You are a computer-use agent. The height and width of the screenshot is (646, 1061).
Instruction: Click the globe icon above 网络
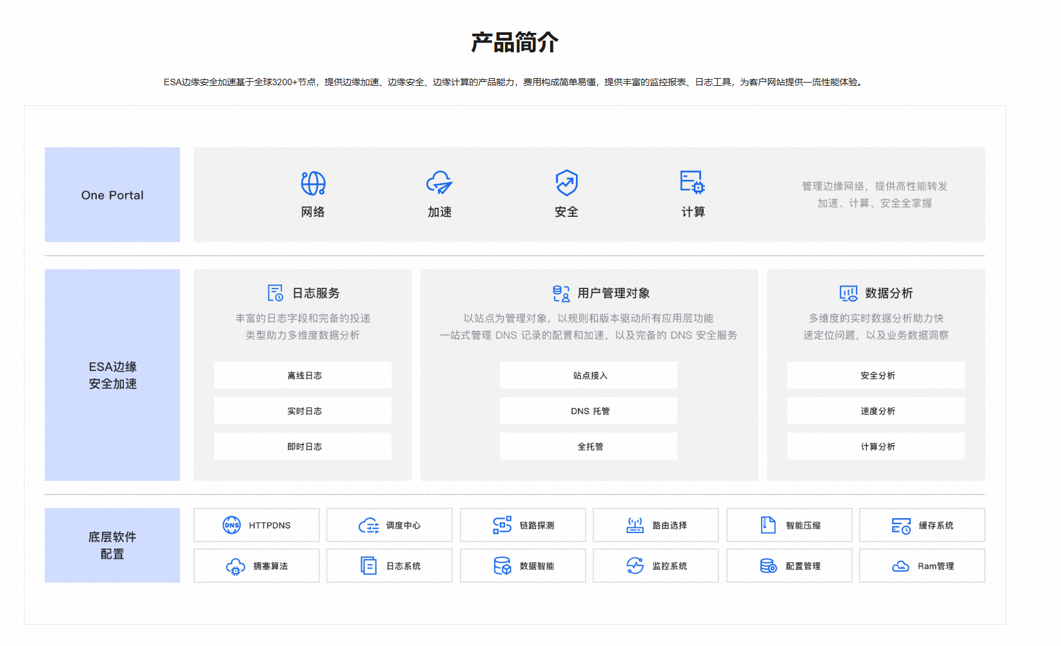313,183
